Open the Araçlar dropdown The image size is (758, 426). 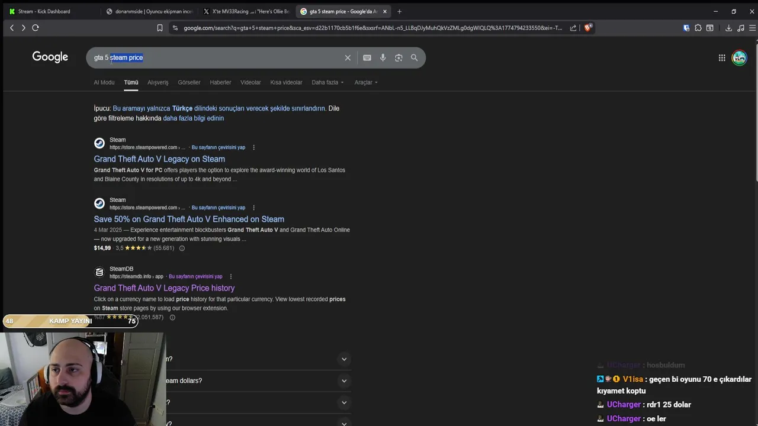click(366, 82)
